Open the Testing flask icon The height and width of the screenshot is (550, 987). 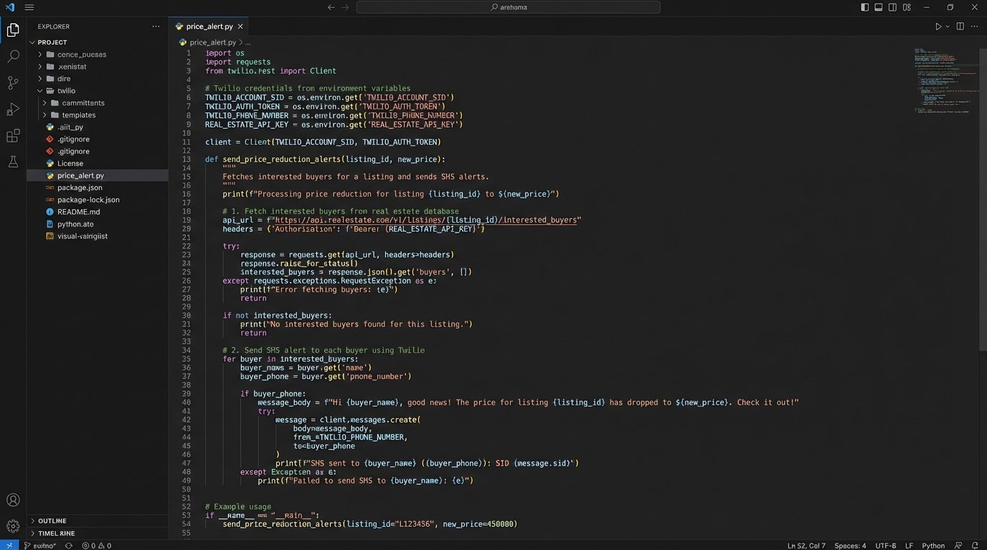click(13, 162)
